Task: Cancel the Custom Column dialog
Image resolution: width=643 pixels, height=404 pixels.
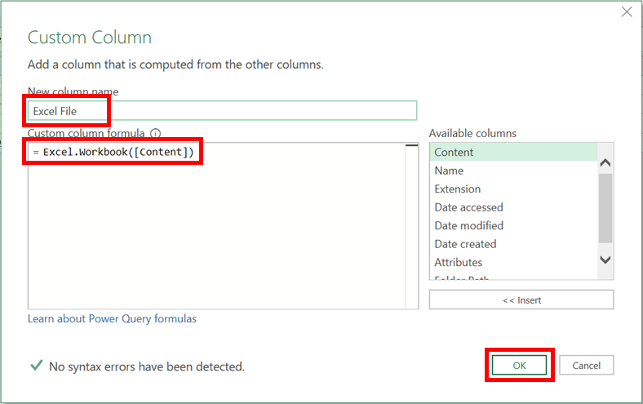Action: (586, 366)
